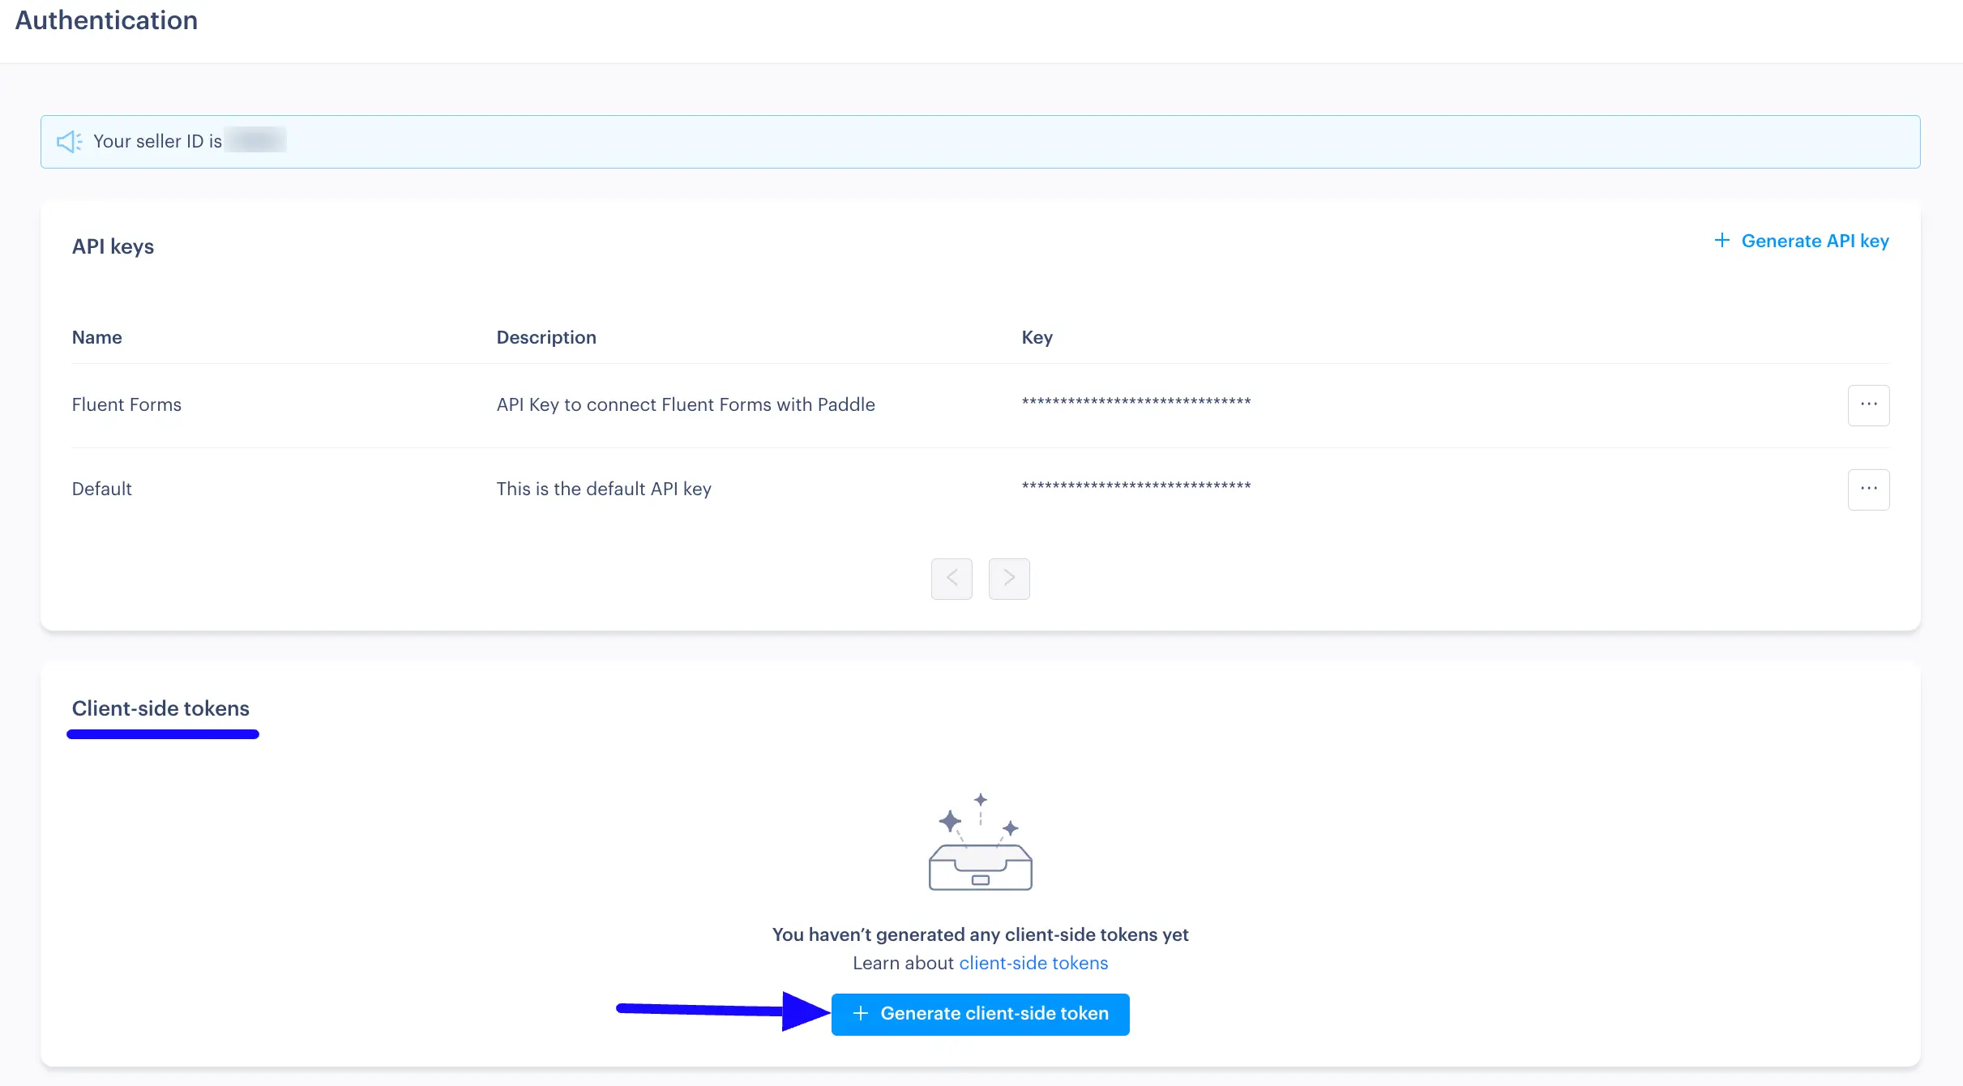This screenshot has height=1086, width=1963.
Task: Open the Fluent Forms key options menu
Action: coord(1868,405)
